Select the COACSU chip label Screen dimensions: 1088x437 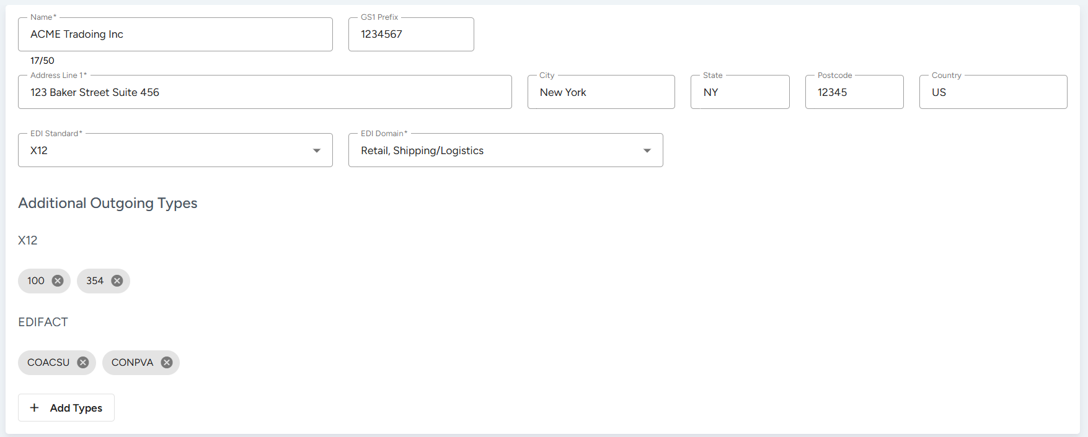(x=48, y=363)
